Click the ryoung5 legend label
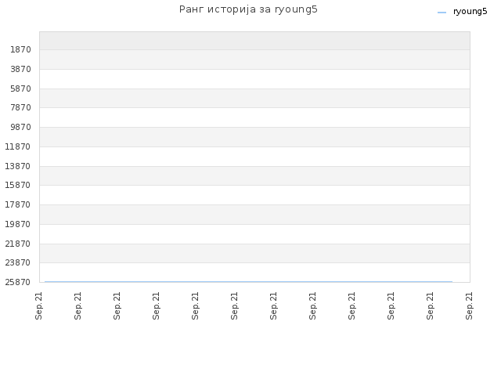This screenshot has height=376, width=501. (x=470, y=12)
